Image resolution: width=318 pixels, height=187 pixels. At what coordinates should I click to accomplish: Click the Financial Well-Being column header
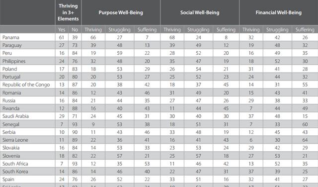[279, 12]
